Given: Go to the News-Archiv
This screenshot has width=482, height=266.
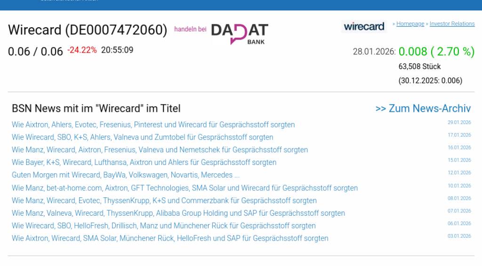Looking at the screenshot, I should coord(423,109).
